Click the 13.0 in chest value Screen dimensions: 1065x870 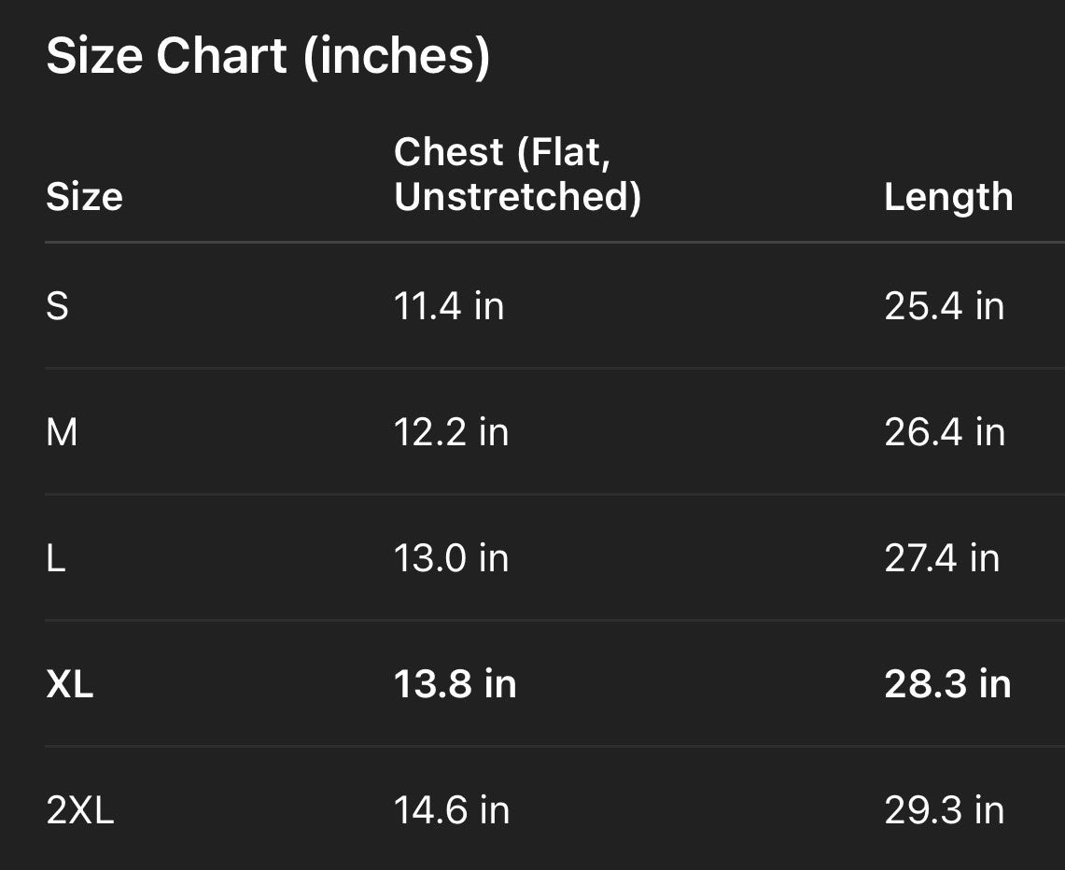point(451,558)
